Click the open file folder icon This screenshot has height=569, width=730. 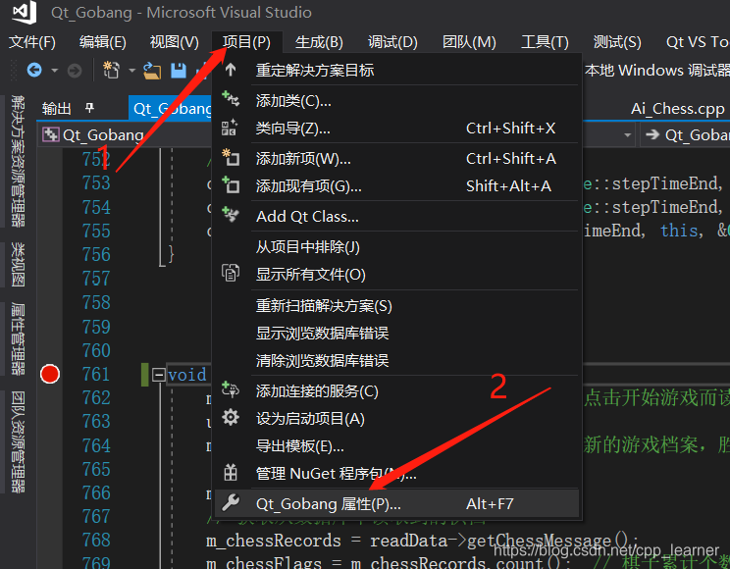click(152, 71)
